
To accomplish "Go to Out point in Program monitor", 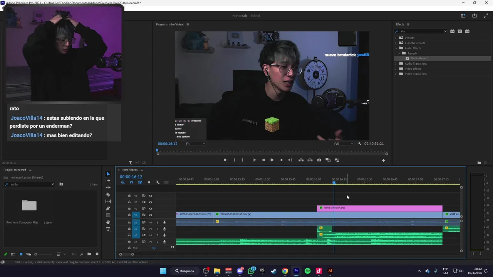I will (x=290, y=160).
